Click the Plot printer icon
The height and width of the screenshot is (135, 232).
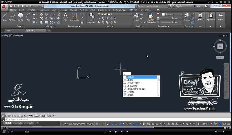pyautogui.click(x=27, y=6)
